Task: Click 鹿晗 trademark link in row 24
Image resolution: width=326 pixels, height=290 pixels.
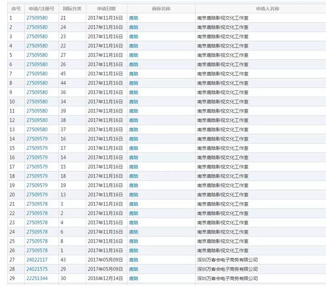Action: click(x=133, y=232)
